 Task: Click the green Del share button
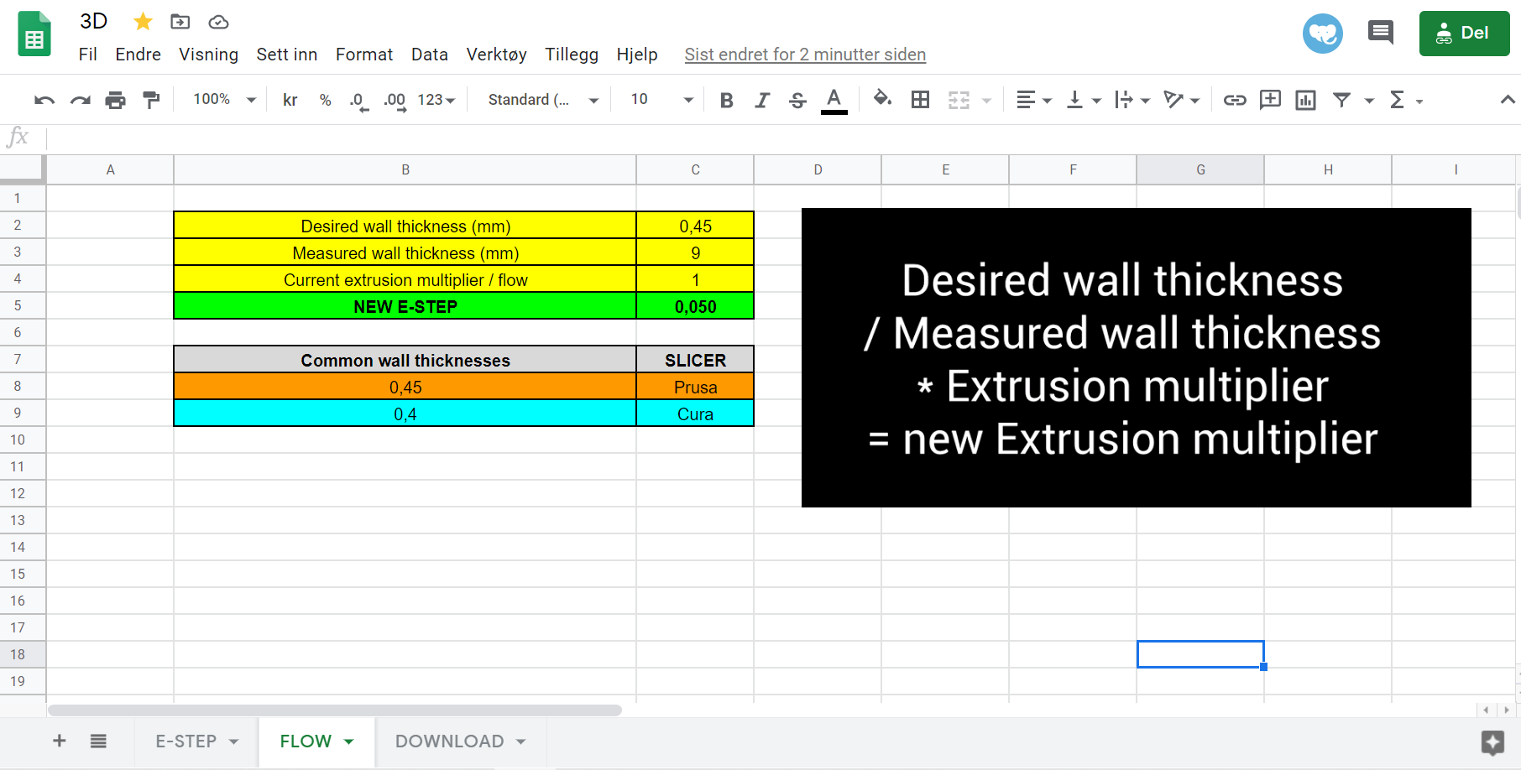click(1465, 34)
